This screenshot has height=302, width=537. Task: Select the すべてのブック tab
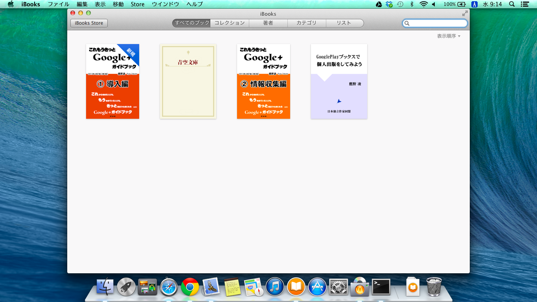point(191,23)
